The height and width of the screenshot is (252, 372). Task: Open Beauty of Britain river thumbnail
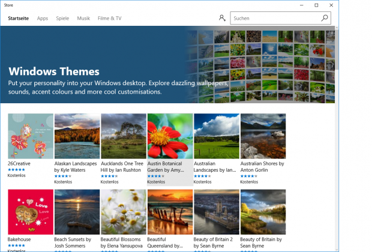(x=263, y=212)
